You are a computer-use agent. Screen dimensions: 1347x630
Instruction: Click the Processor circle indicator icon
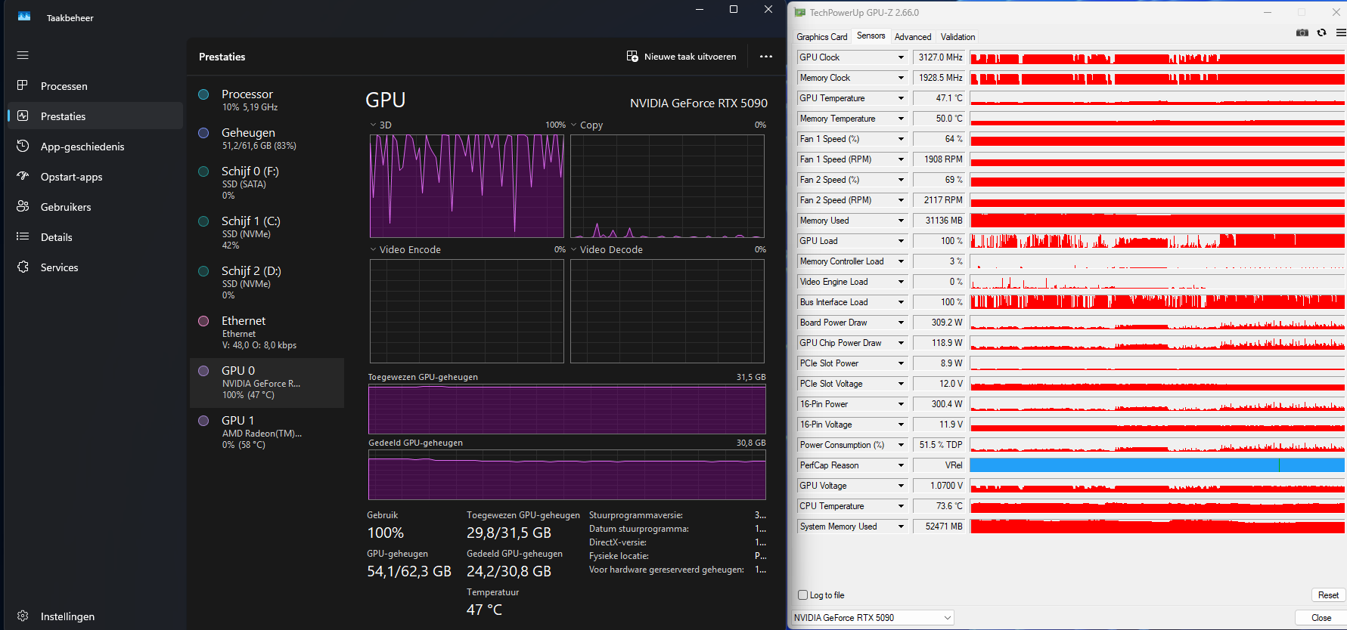click(203, 94)
